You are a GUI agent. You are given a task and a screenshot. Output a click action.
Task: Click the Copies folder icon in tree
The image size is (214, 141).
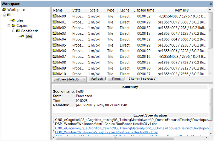click(x=14, y=26)
